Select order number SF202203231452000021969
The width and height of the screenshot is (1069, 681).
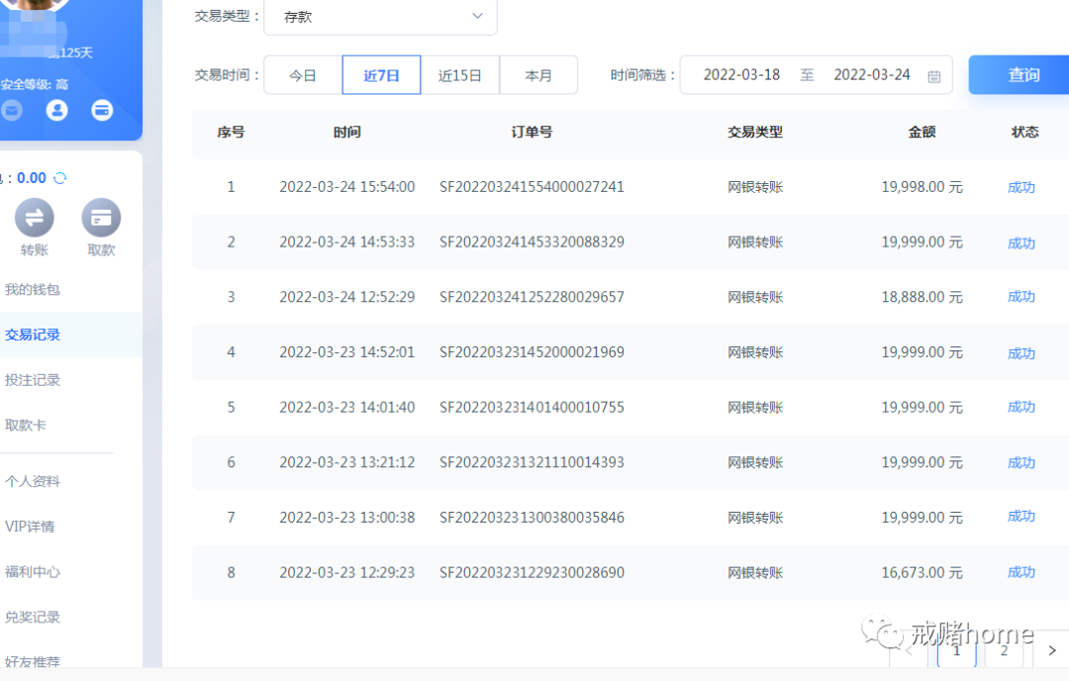tap(532, 352)
